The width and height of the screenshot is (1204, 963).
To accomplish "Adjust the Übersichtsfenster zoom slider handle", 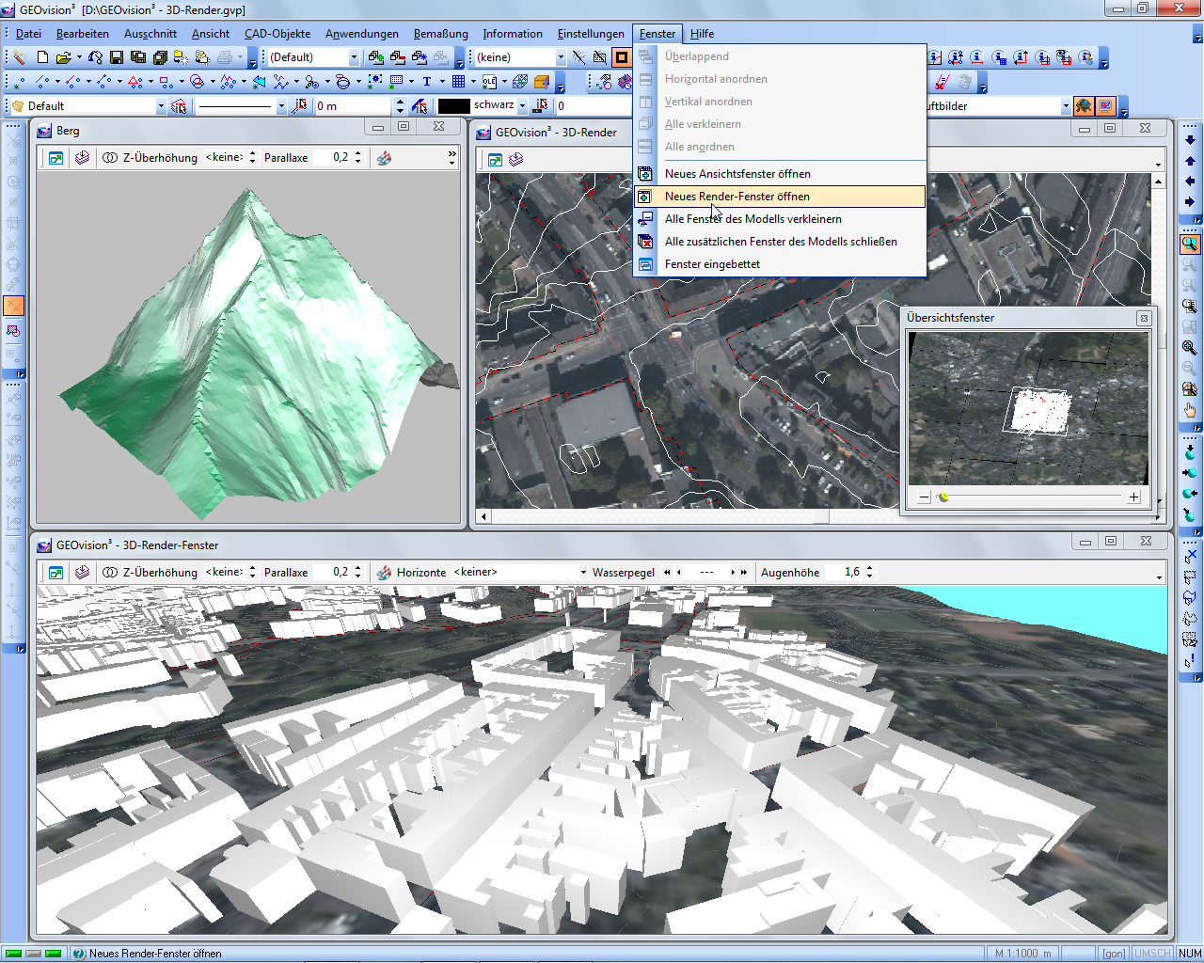I will pyautogui.click(x=943, y=497).
